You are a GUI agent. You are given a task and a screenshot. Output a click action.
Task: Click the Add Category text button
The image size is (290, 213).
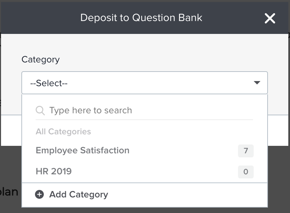[x=78, y=195]
